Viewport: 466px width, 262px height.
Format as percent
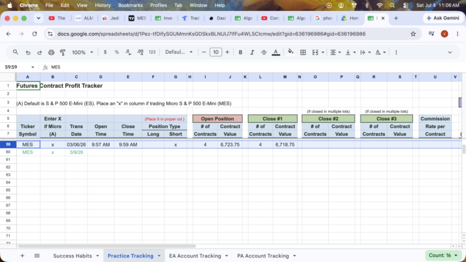point(116,52)
